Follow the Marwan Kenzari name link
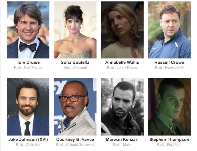197x151 pixels. pyautogui.click(x=122, y=140)
